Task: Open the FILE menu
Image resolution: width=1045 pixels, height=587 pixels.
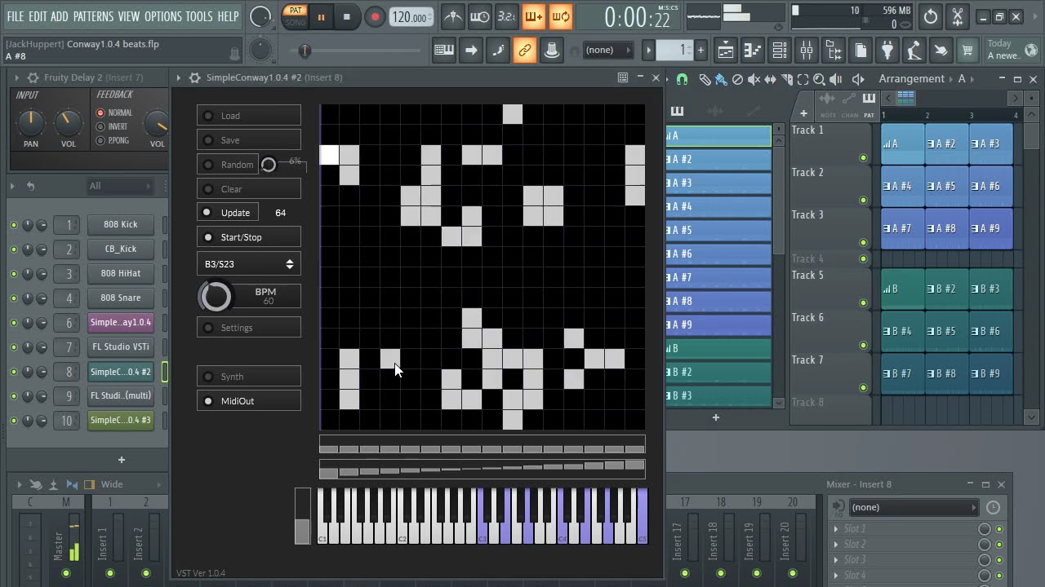Action: point(16,16)
